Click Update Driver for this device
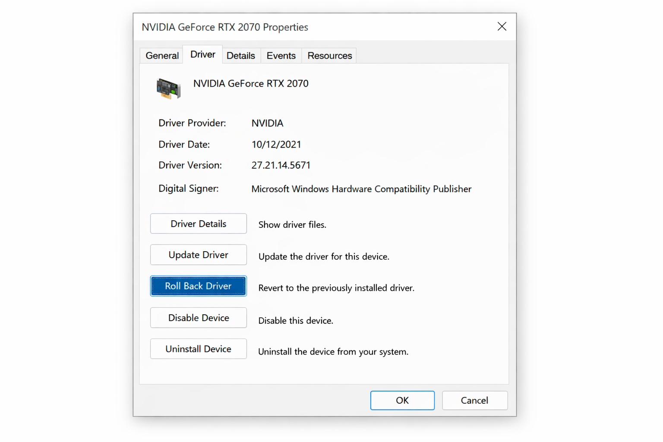Screen dimensions: 663x442 pyautogui.click(x=198, y=255)
